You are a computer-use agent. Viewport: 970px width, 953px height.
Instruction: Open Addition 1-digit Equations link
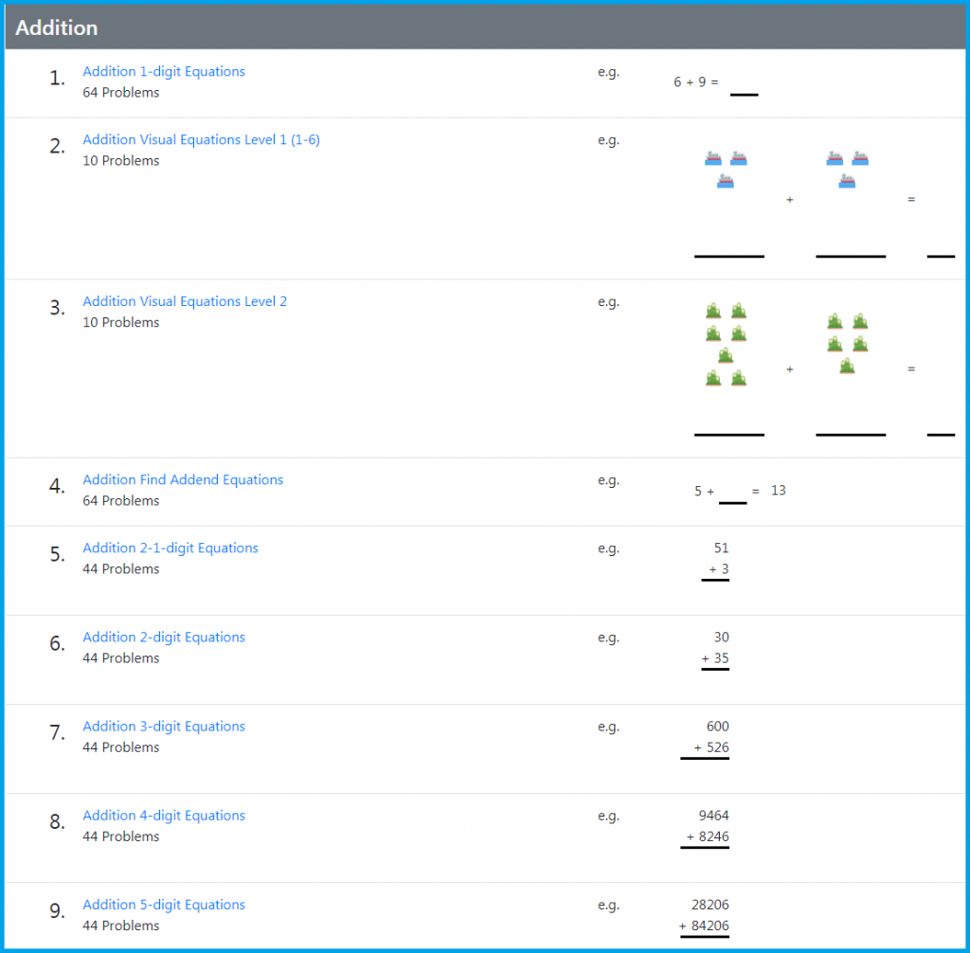point(163,72)
